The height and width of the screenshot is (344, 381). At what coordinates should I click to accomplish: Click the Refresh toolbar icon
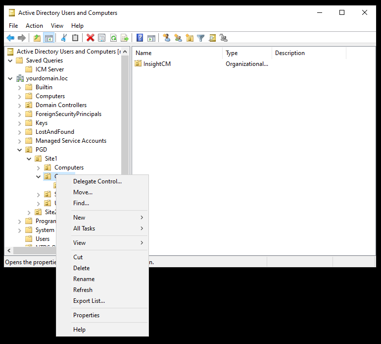click(x=113, y=38)
